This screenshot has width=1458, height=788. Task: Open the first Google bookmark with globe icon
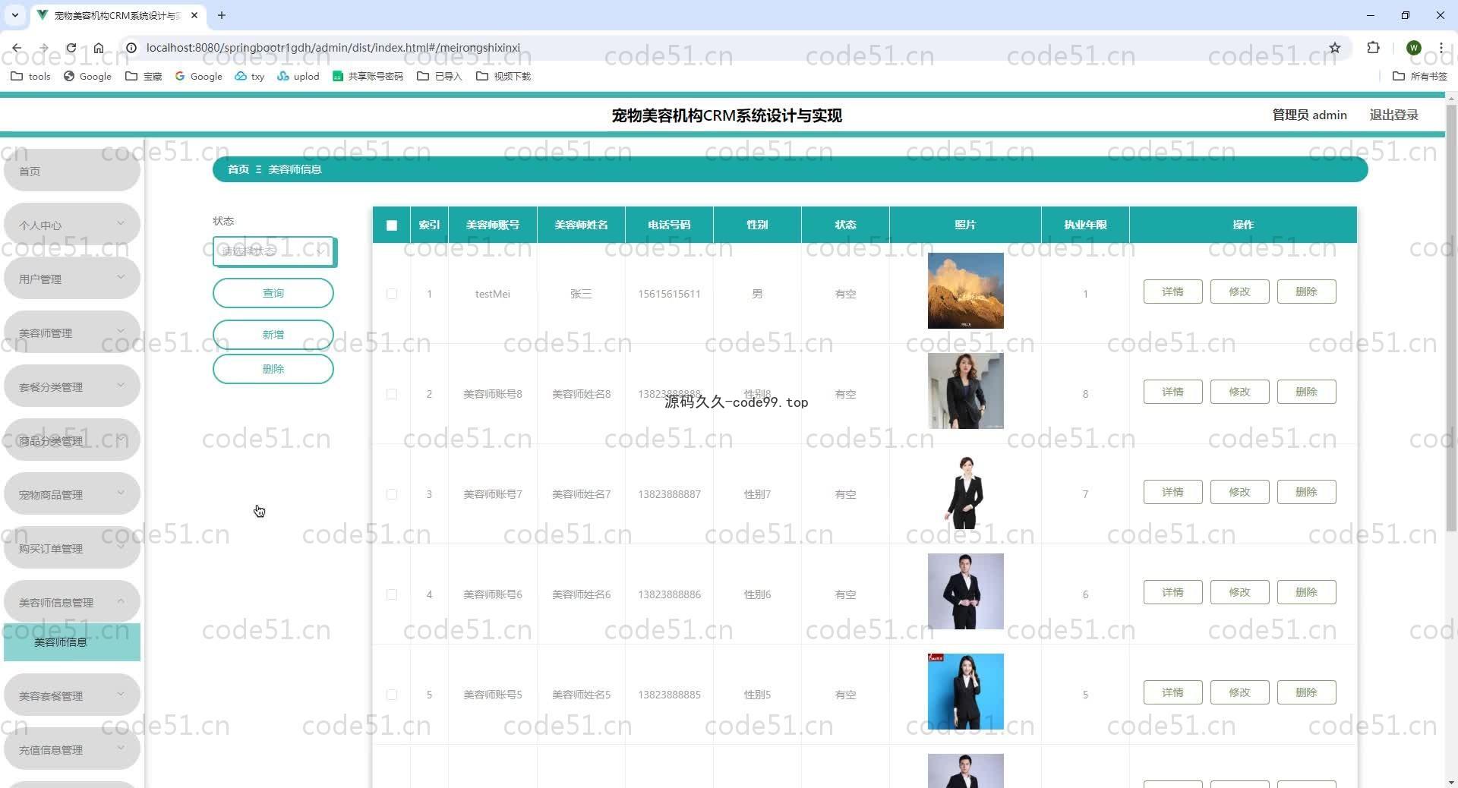click(87, 76)
